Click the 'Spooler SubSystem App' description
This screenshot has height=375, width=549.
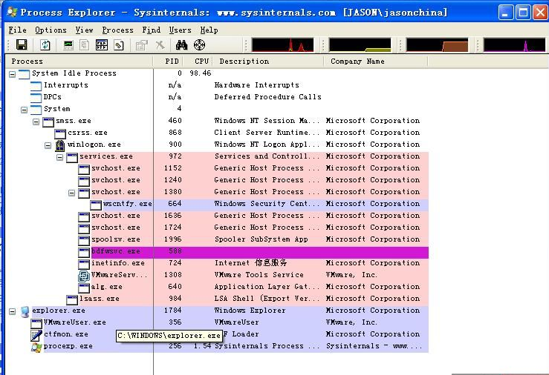pyautogui.click(x=261, y=239)
